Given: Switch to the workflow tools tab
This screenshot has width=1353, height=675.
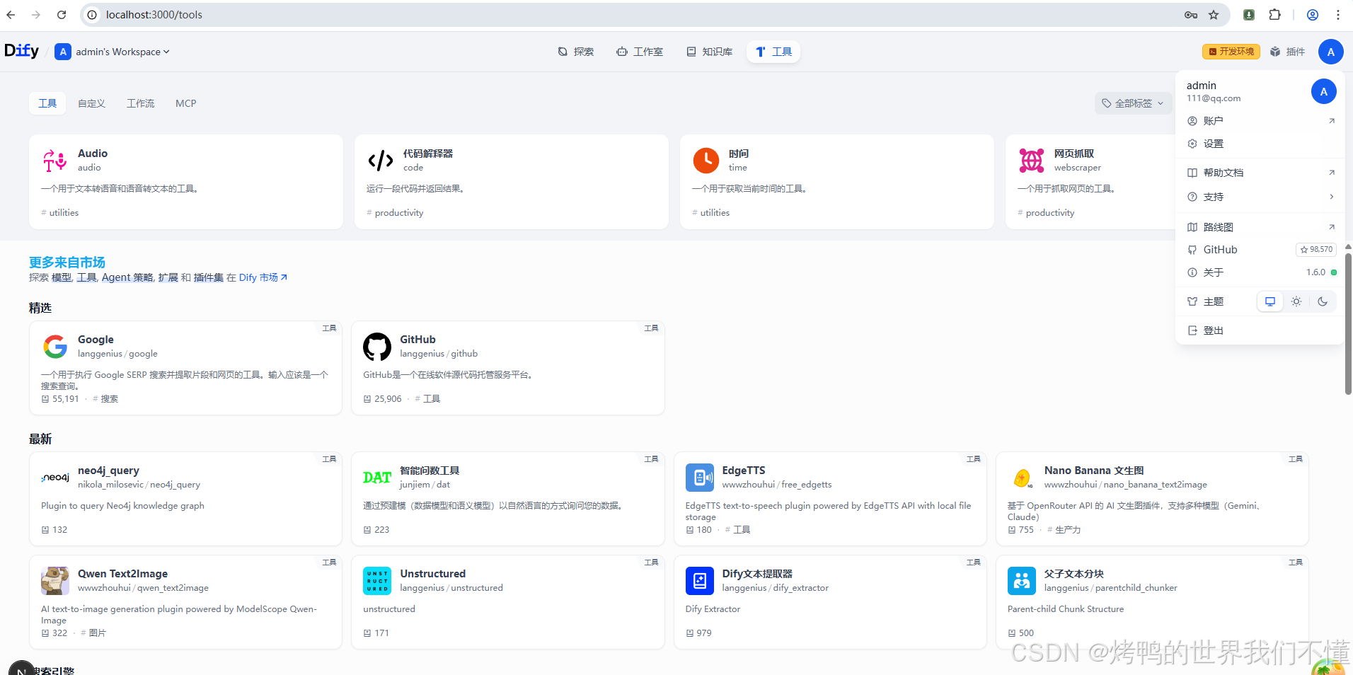Looking at the screenshot, I should 140,103.
